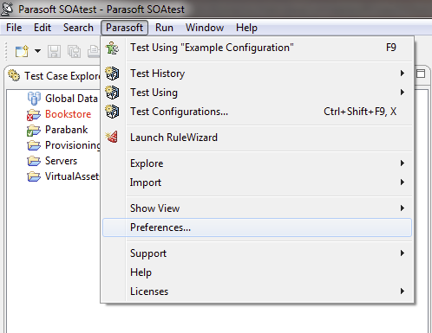The height and width of the screenshot is (333, 432).
Task: Open the Run menu
Action: [x=164, y=28]
